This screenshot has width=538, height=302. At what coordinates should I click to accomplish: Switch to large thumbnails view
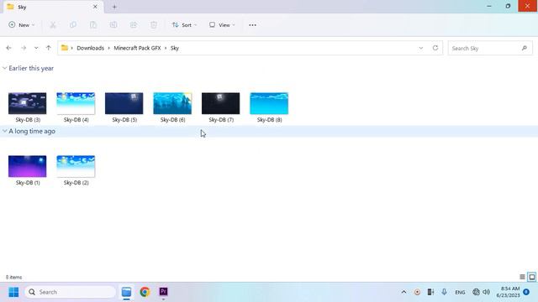532,277
